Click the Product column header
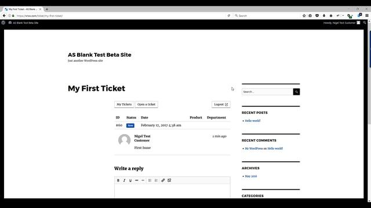The height and width of the screenshot is (208, 371). point(196,117)
